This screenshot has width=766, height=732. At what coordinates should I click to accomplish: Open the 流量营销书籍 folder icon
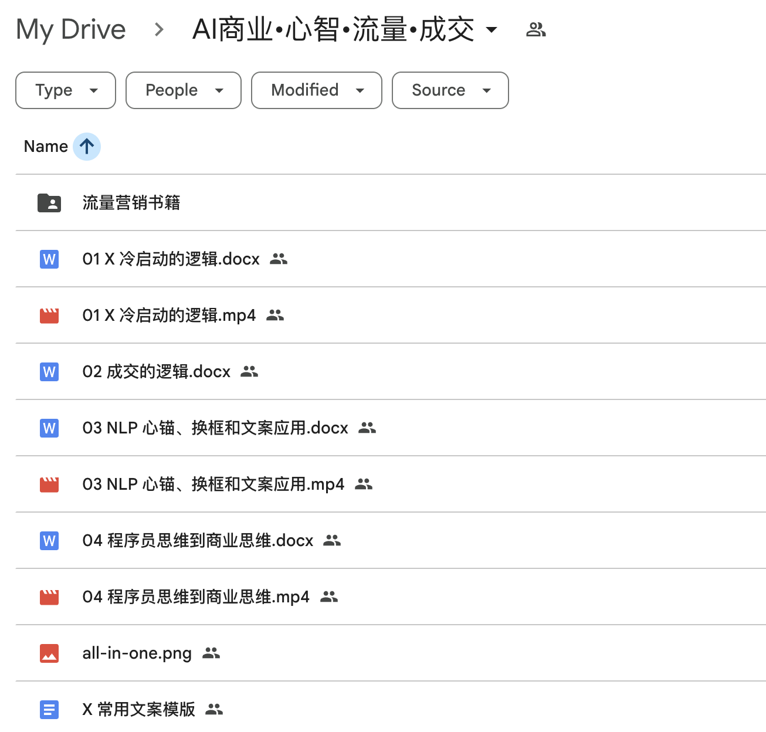[49, 202]
